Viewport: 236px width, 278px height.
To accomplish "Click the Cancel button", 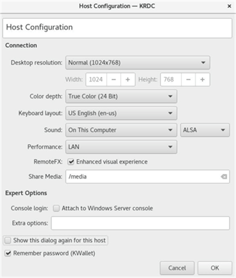I will coord(177,268).
